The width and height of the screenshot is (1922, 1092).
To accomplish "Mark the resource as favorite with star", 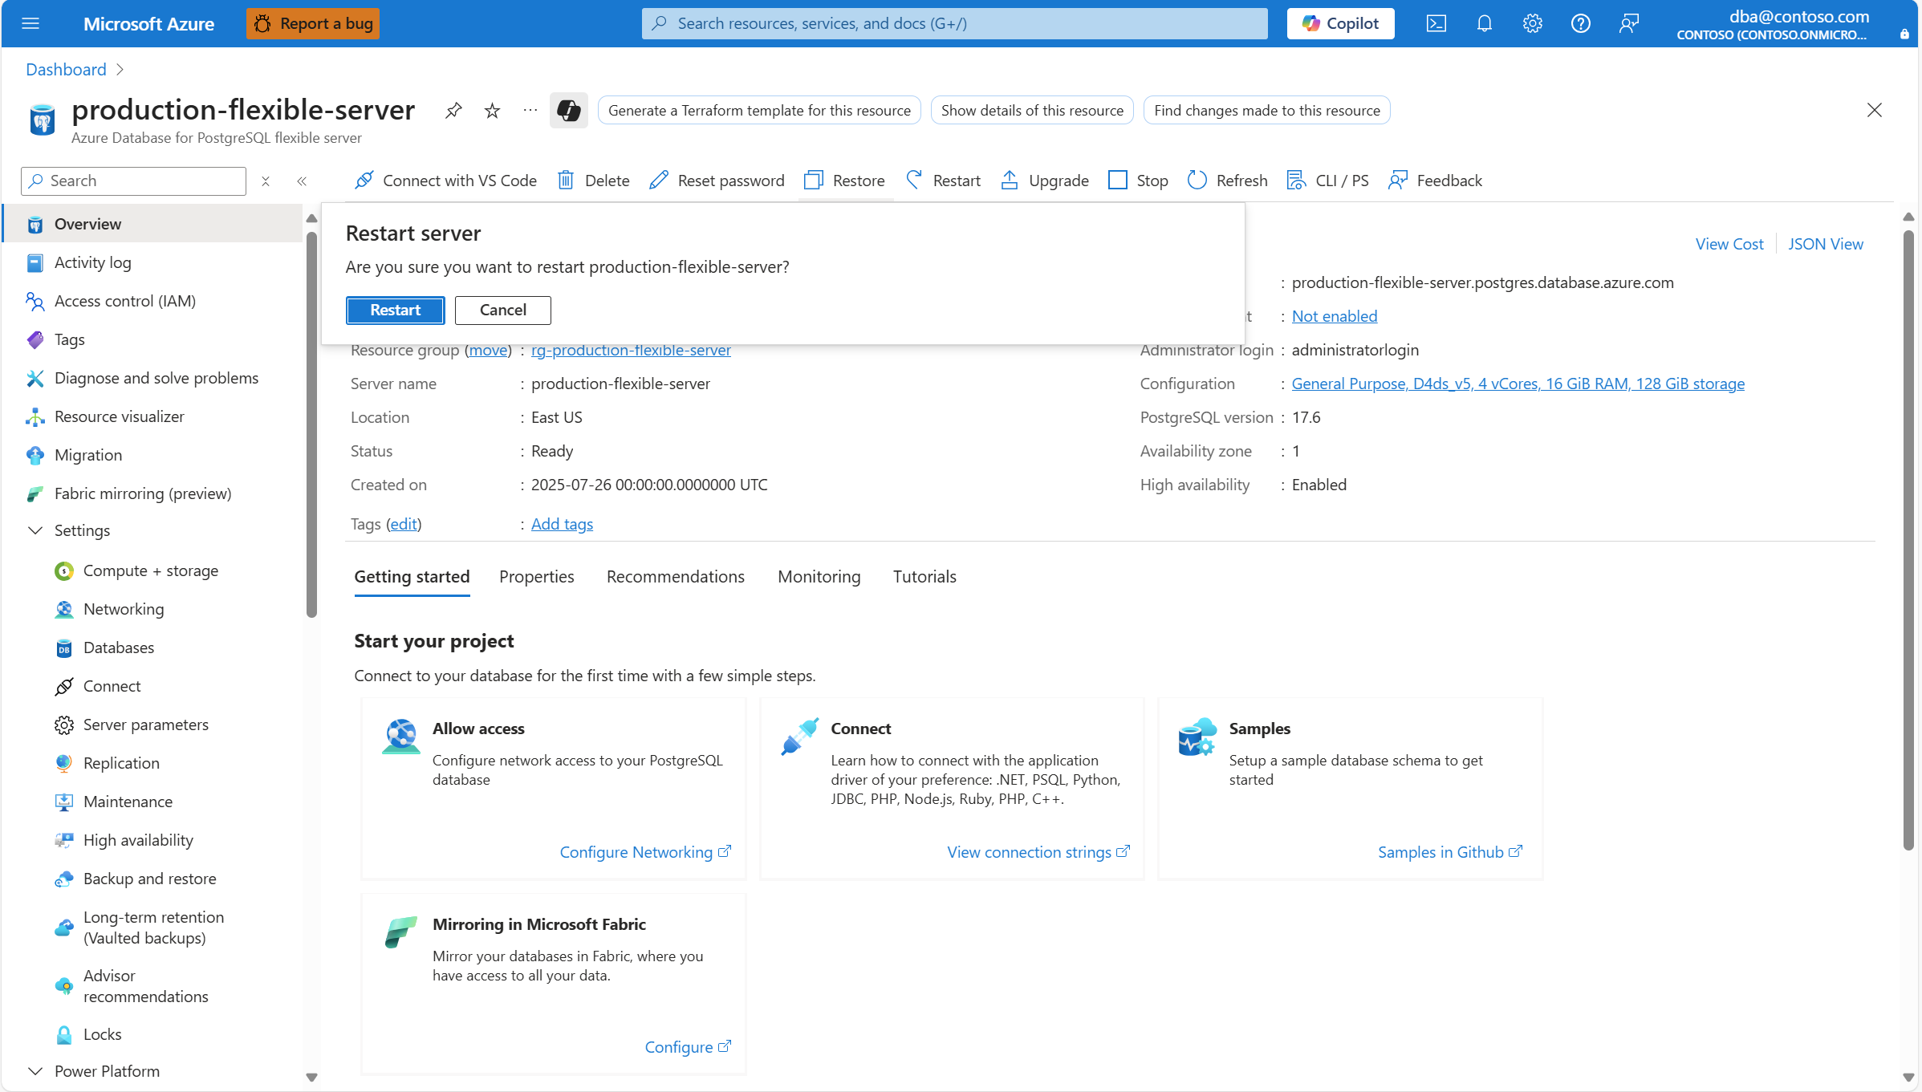I will pyautogui.click(x=492, y=110).
